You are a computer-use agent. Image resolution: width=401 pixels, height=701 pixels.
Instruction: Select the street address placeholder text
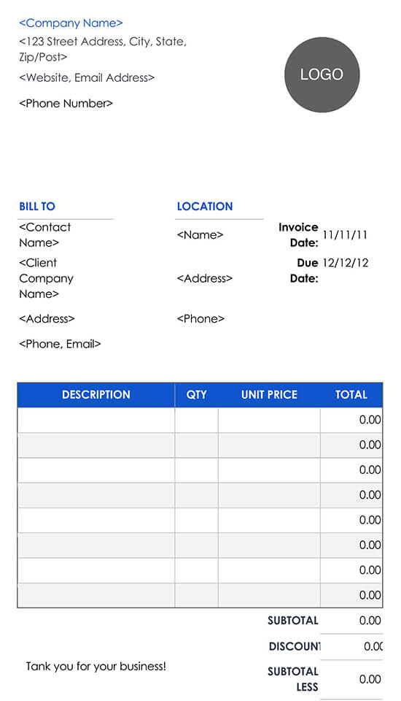103,49
